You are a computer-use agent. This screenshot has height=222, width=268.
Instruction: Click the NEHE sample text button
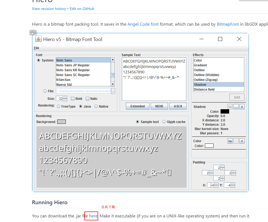click(x=159, y=106)
